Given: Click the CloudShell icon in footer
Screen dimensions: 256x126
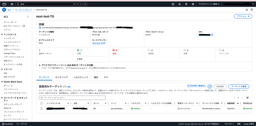Looking at the screenshot, I should pos(3,124).
